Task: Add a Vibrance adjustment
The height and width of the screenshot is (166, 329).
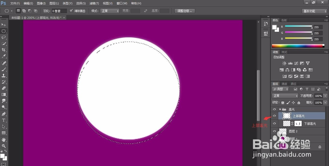Action: pyautogui.click(x=308, y=63)
